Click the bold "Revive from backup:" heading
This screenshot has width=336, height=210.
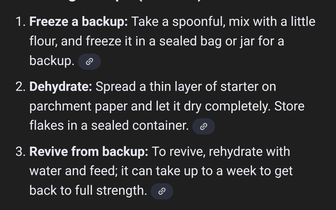tap(89, 152)
